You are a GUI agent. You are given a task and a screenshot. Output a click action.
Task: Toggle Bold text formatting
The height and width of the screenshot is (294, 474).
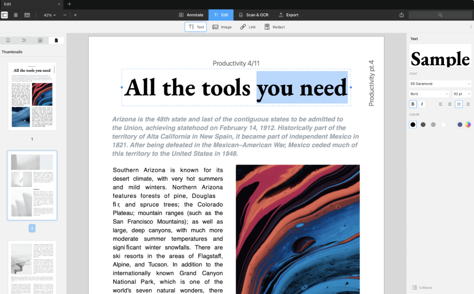click(x=413, y=104)
